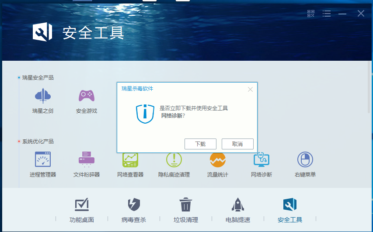Screen dimensions: 373x232
Task: Click 下载 button in the dialog
Action: (x=200, y=144)
